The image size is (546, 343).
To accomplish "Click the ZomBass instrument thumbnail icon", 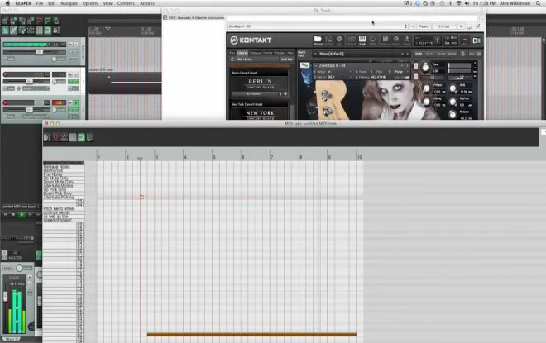I will click(304, 65).
